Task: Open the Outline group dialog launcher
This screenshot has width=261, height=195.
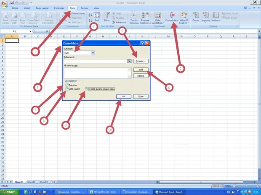Action: tap(238, 26)
